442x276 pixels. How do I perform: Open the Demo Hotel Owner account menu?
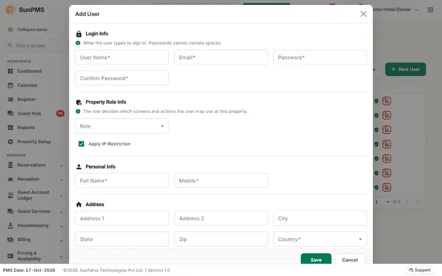395,10
